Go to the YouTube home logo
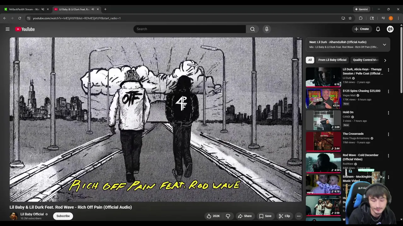This screenshot has height=226, width=403. pyautogui.click(x=25, y=29)
